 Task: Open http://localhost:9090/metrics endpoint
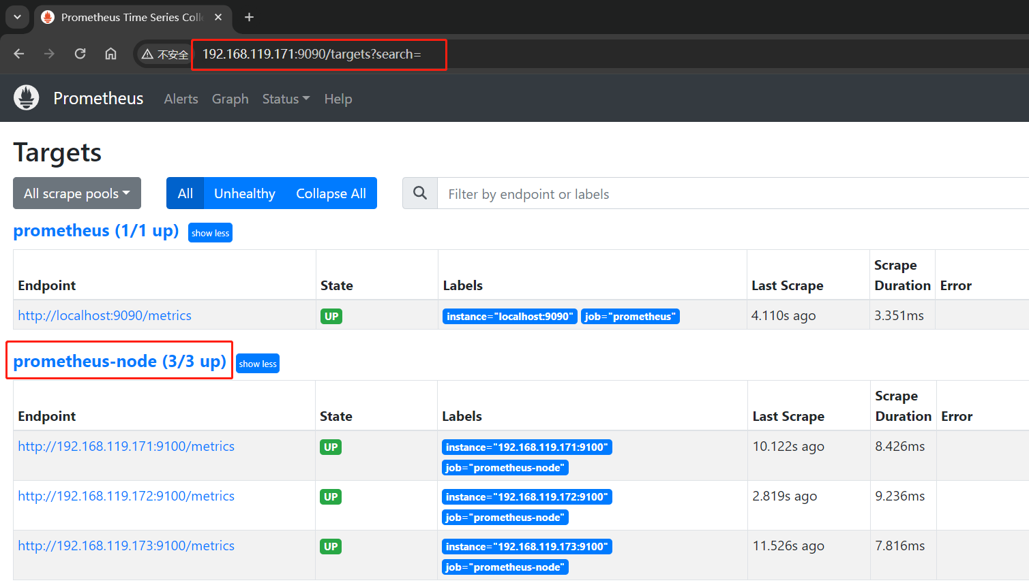coord(104,315)
